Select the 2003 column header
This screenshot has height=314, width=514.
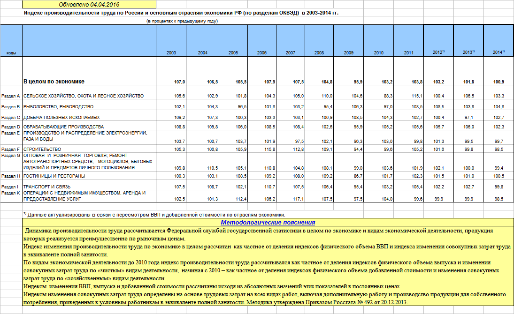click(171, 41)
